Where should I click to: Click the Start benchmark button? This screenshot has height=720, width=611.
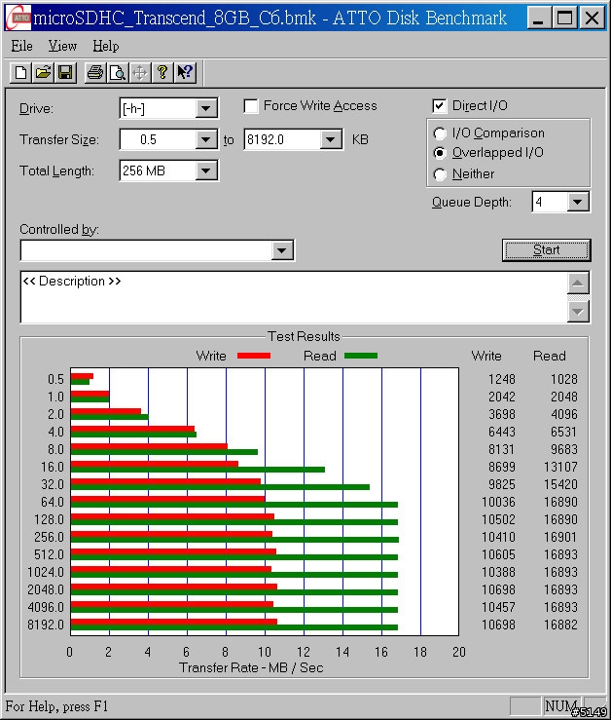pyautogui.click(x=547, y=250)
